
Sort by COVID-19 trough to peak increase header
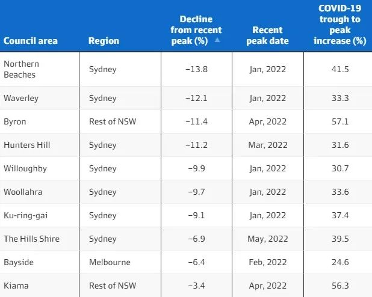pyautogui.click(x=339, y=25)
